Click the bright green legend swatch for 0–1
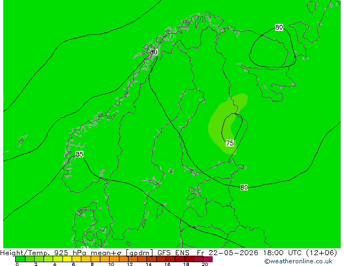This screenshot has width=344, height=266. [x=20, y=259]
